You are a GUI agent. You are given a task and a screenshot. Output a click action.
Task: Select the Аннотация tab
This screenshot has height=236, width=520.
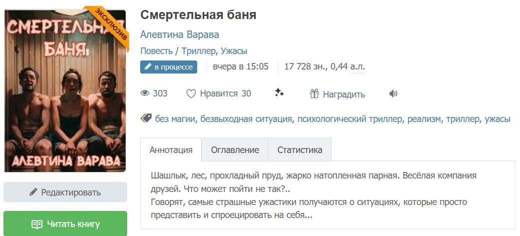[x=171, y=149]
